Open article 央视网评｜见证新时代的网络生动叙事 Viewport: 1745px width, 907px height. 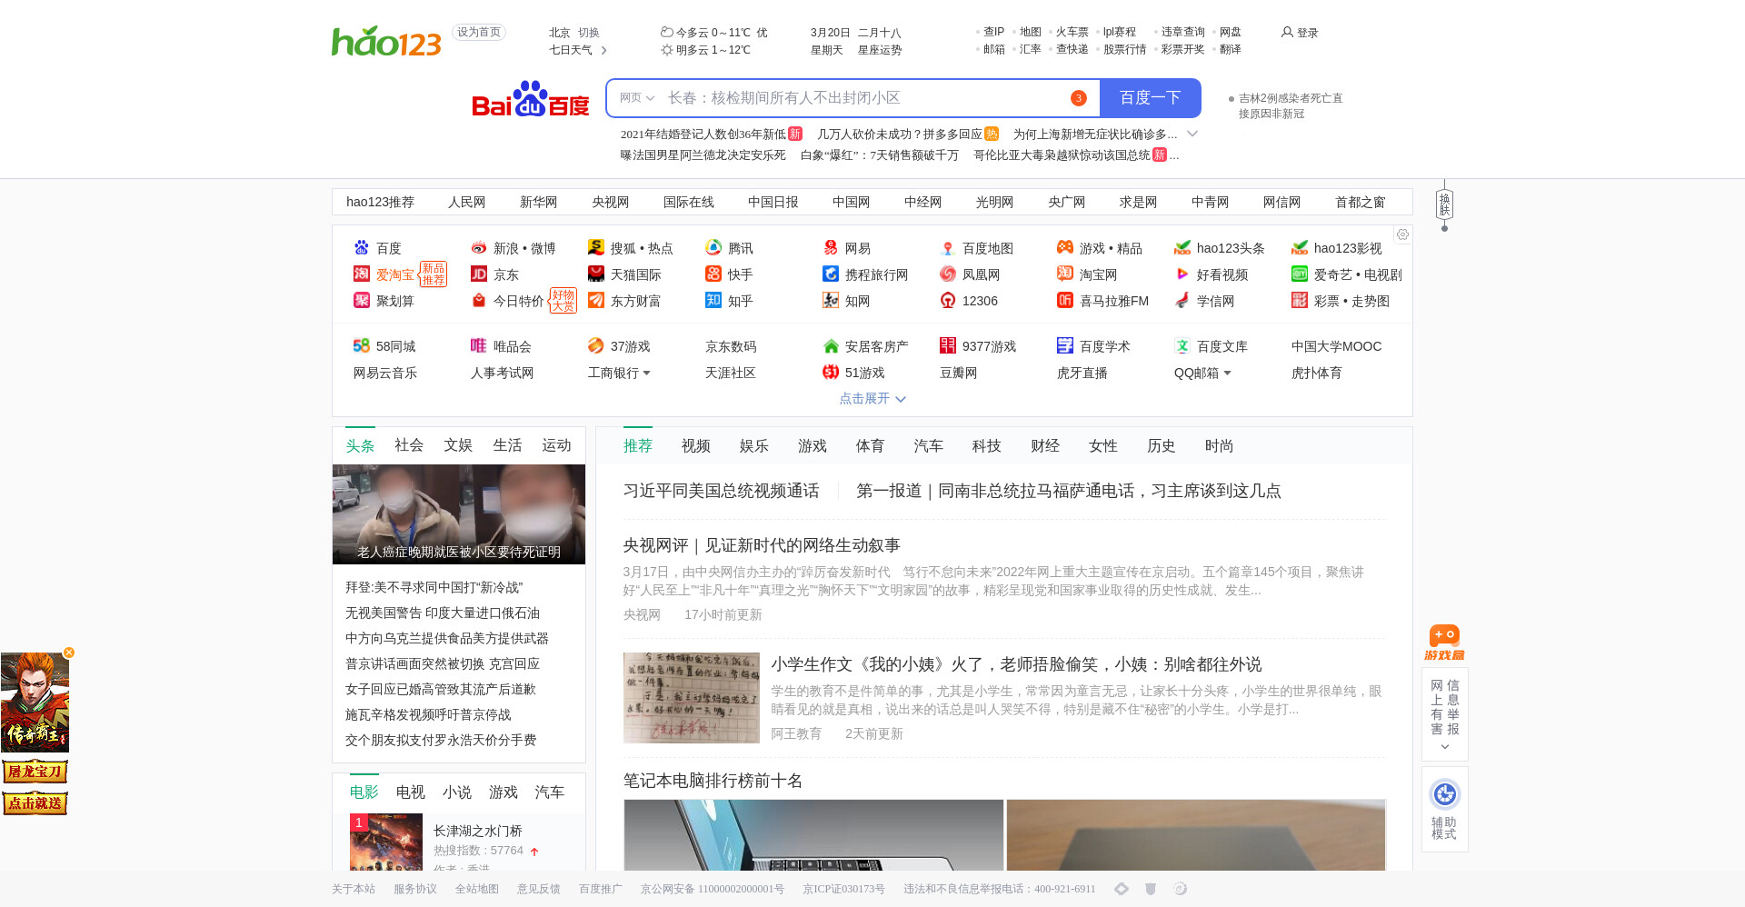coord(762,545)
